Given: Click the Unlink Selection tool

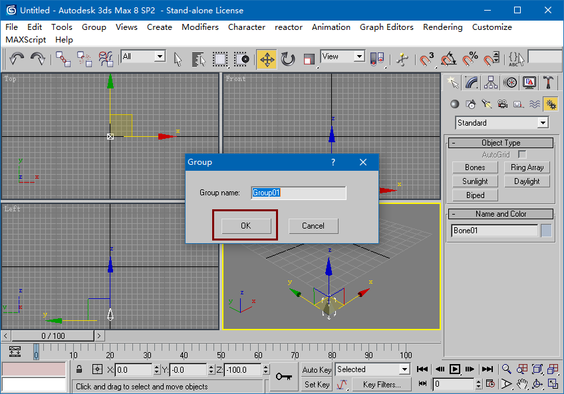Looking at the screenshot, I should pos(84,58).
